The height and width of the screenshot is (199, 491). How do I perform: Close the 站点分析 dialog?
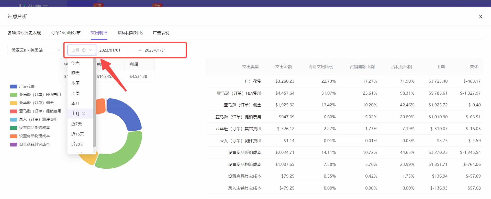481,17
